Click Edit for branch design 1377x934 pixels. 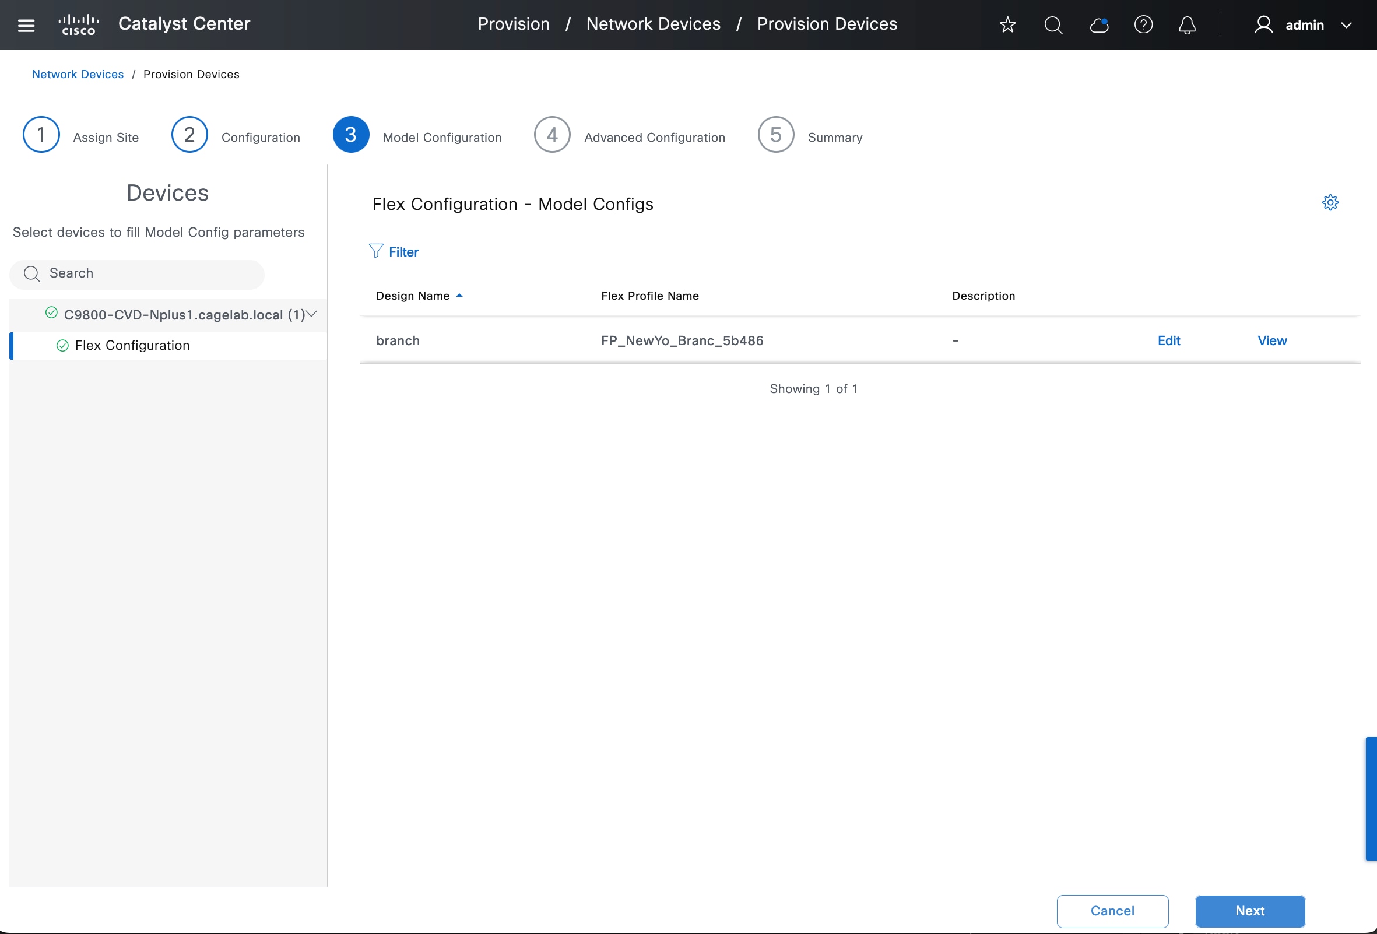tap(1168, 340)
